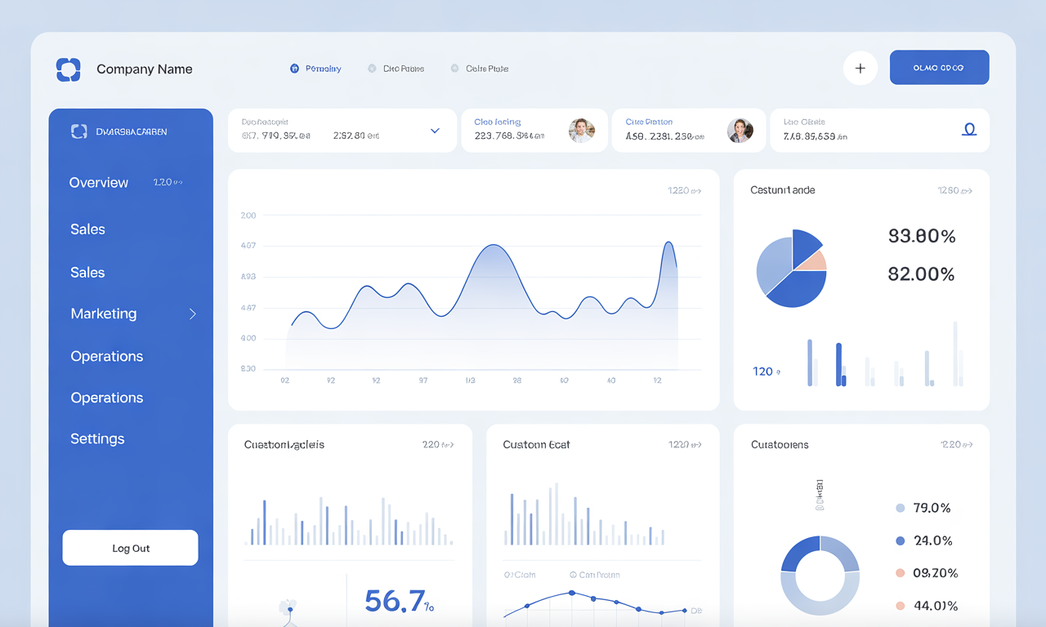Open Overview in the sidebar
This screenshot has height=627, width=1046.
99,183
